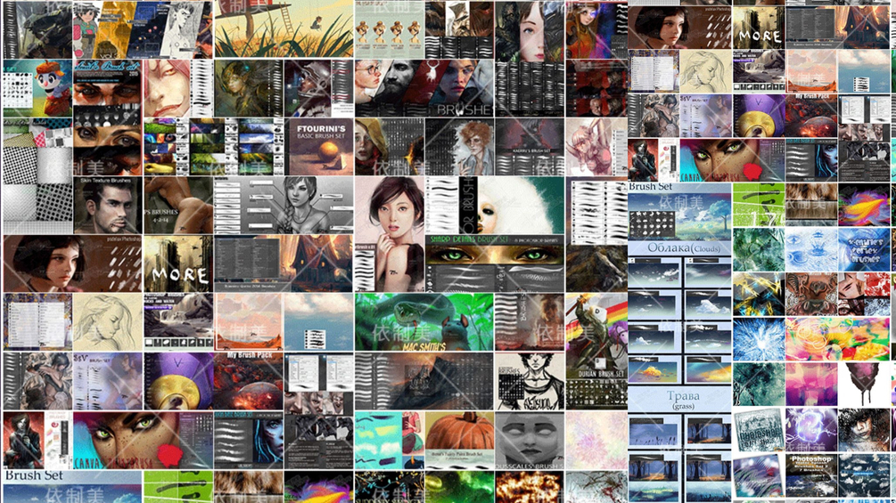Screen dimensions: 896x503
Task: Select the curly redhead man portrait thumbnail
Action: point(459,147)
